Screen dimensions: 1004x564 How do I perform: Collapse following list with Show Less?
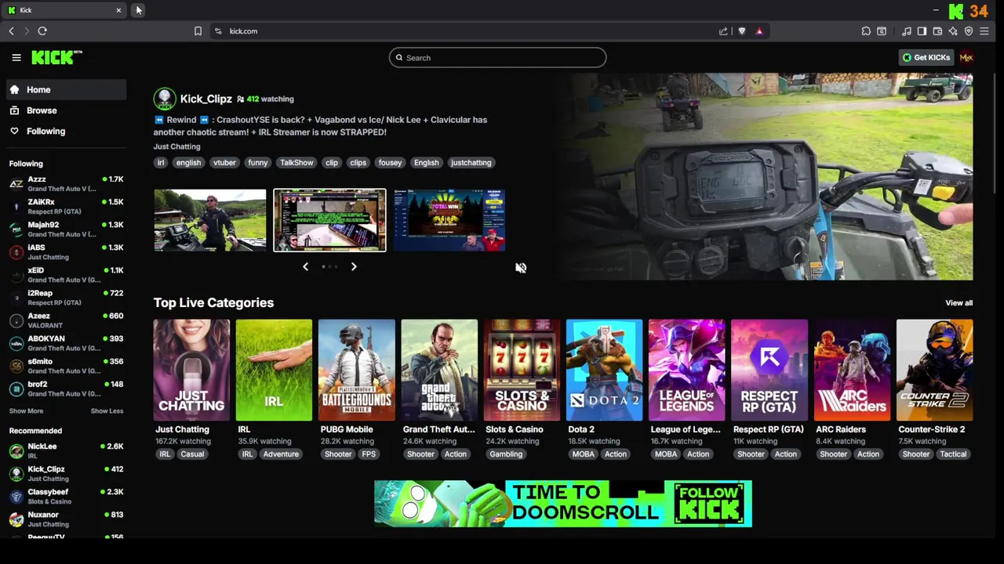(x=107, y=411)
